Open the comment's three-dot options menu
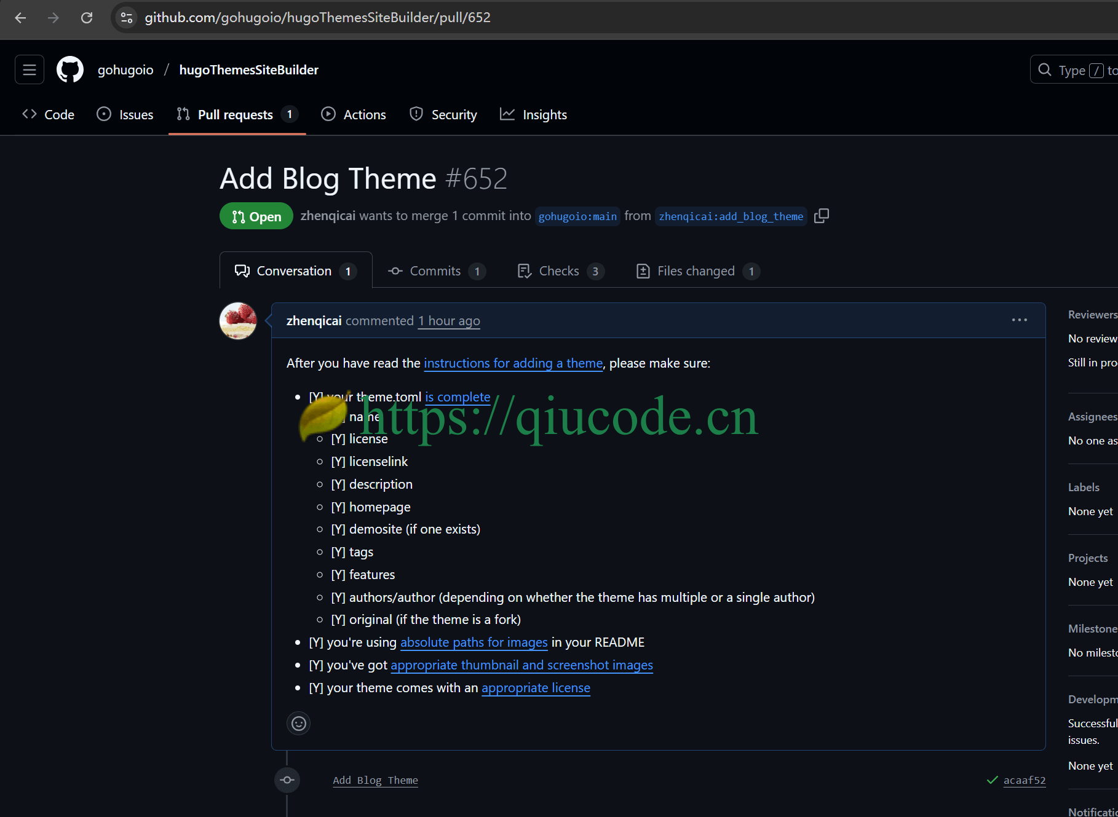Viewport: 1118px width, 817px height. point(1019,320)
